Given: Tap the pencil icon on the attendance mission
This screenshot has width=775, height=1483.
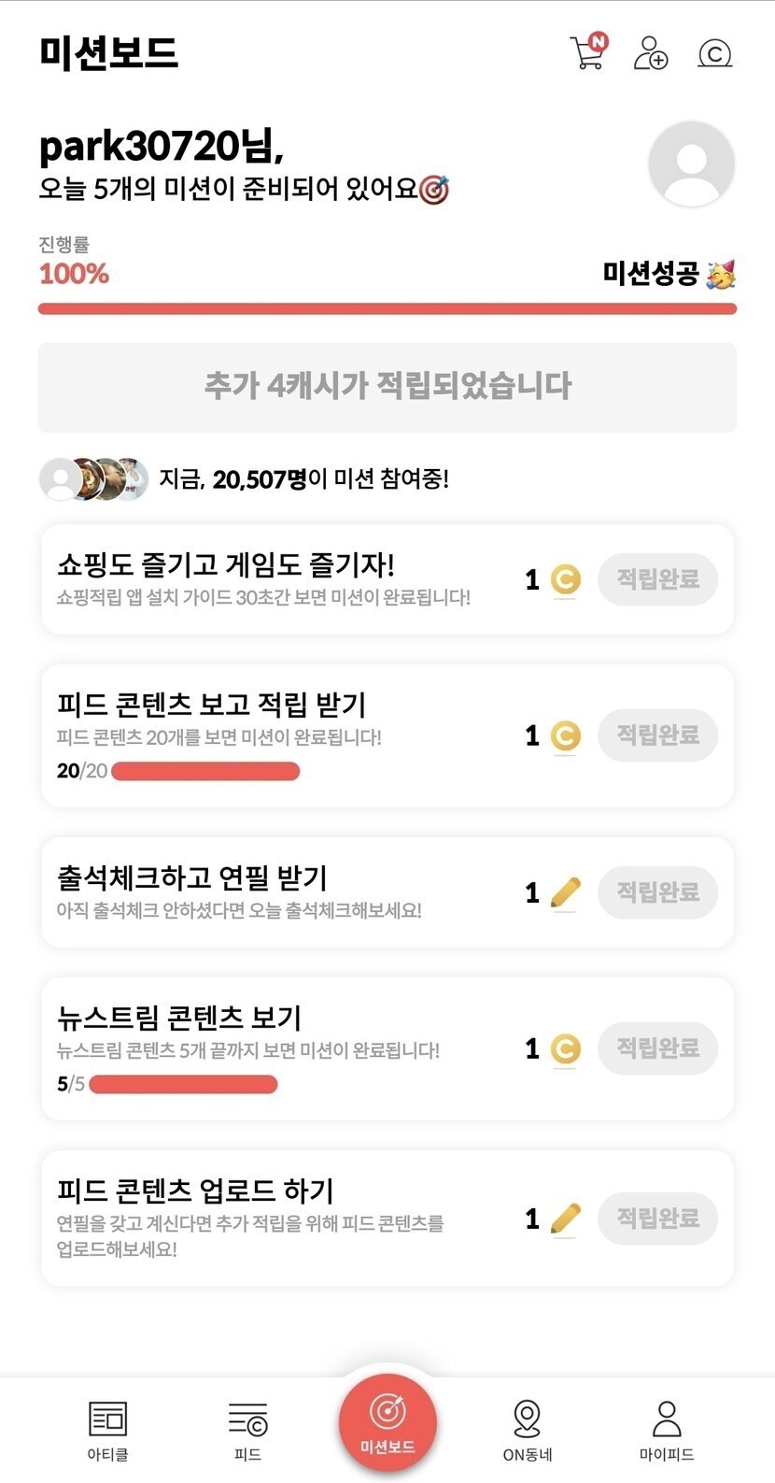Looking at the screenshot, I should pyautogui.click(x=565, y=893).
